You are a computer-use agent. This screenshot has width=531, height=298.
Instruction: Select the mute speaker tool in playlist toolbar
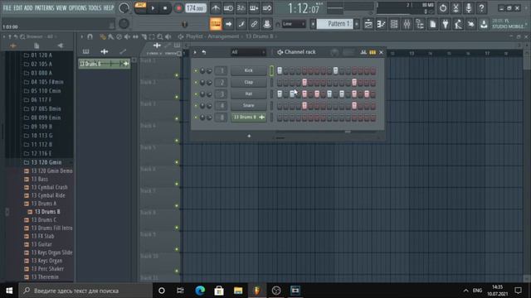127,36
